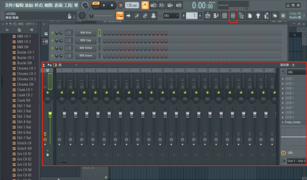Click the 808 HiHat channel button

click(86, 48)
